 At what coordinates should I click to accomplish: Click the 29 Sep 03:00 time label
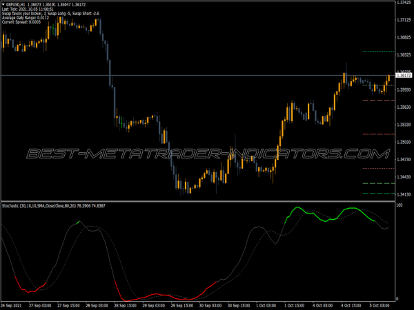pyautogui.click(x=154, y=305)
